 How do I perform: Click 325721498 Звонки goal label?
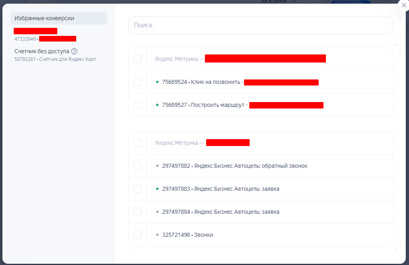tap(188, 235)
